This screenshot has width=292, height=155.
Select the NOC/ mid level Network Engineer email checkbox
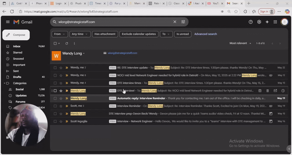coord(55,76)
